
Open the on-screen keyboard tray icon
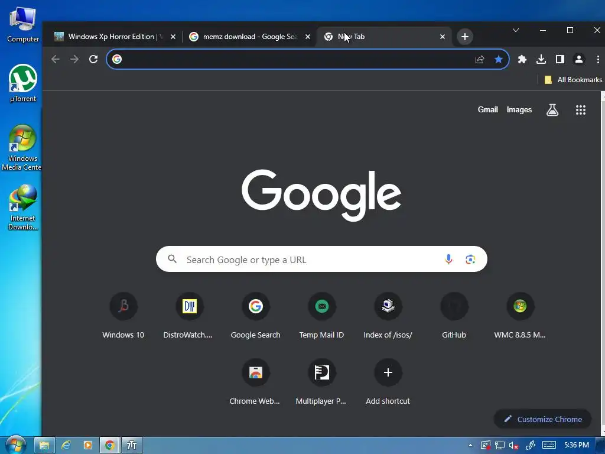coord(549,445)
